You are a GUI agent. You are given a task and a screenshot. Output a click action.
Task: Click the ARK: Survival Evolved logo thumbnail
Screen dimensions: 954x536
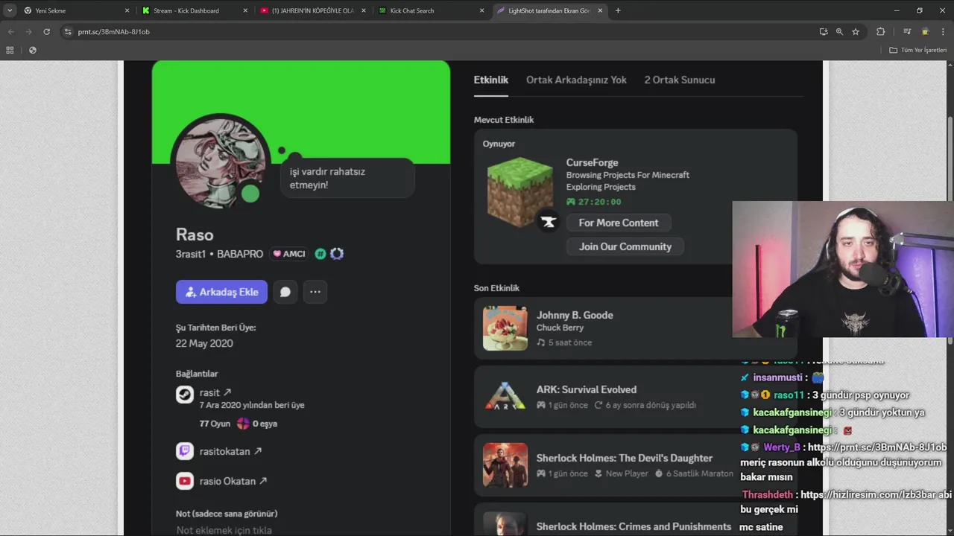tap(505, 397)
